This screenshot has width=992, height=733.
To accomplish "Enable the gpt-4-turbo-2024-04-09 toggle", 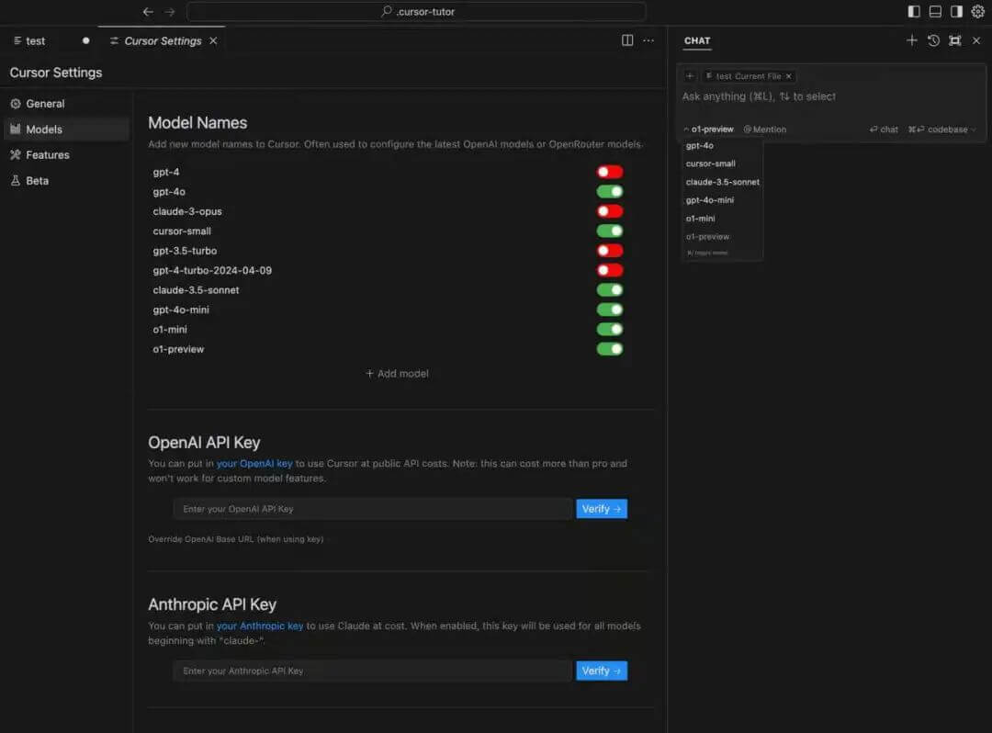I will (610, 270).
